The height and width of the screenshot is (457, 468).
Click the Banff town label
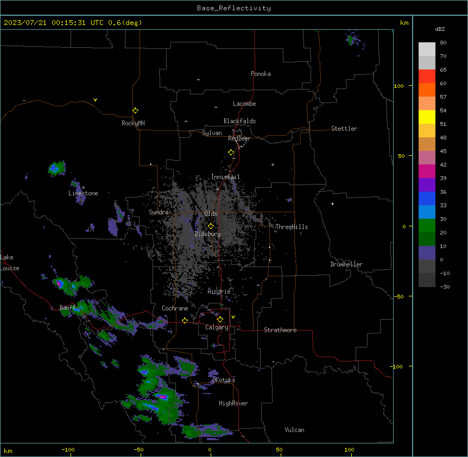[x=67, y=308]
